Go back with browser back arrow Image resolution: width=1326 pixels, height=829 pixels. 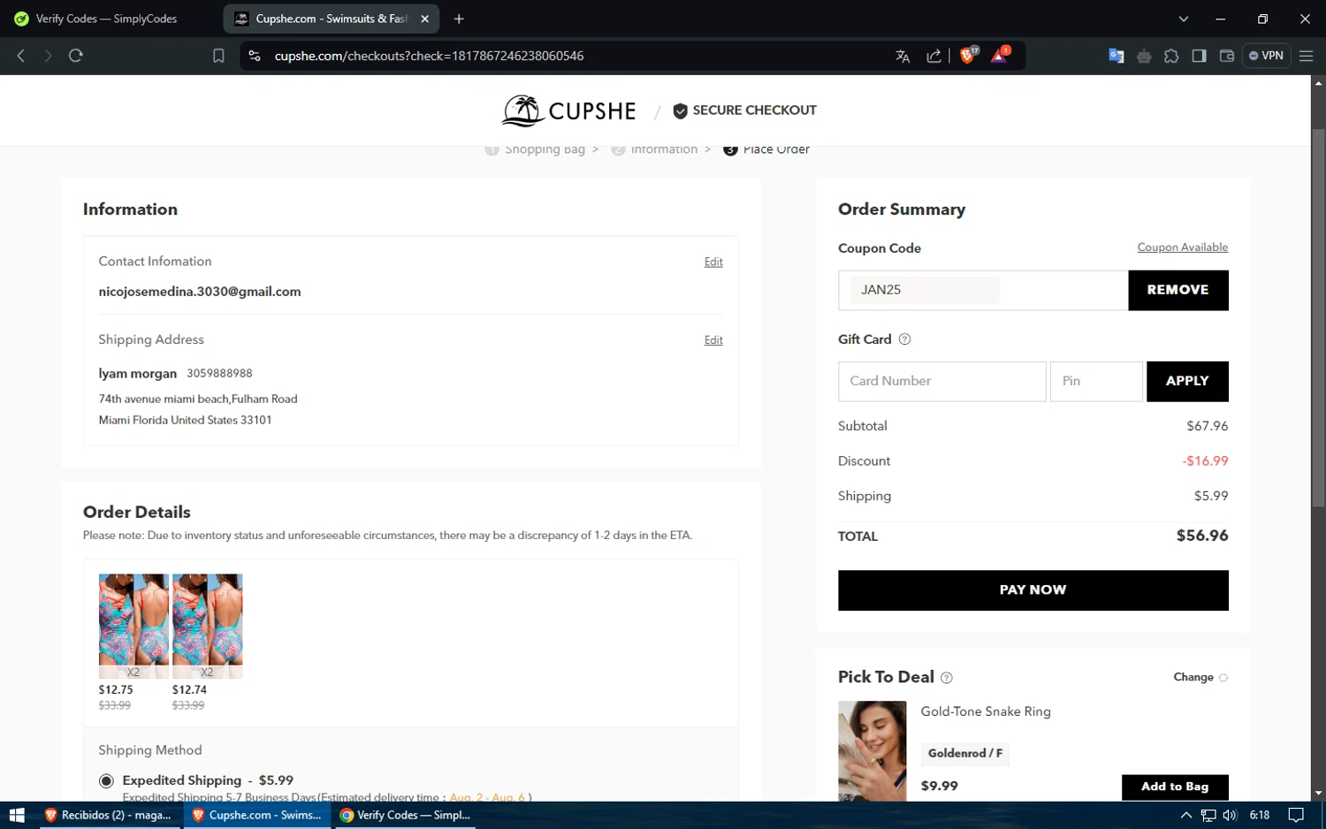(21, 56)
